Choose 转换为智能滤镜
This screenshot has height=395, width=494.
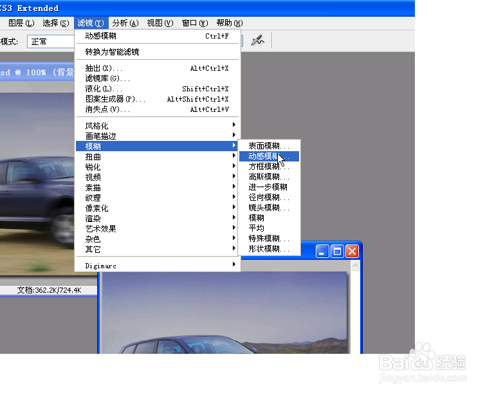(157, 52)
